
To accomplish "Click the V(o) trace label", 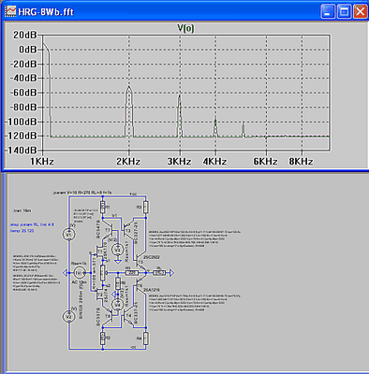I will coord(185,28).
